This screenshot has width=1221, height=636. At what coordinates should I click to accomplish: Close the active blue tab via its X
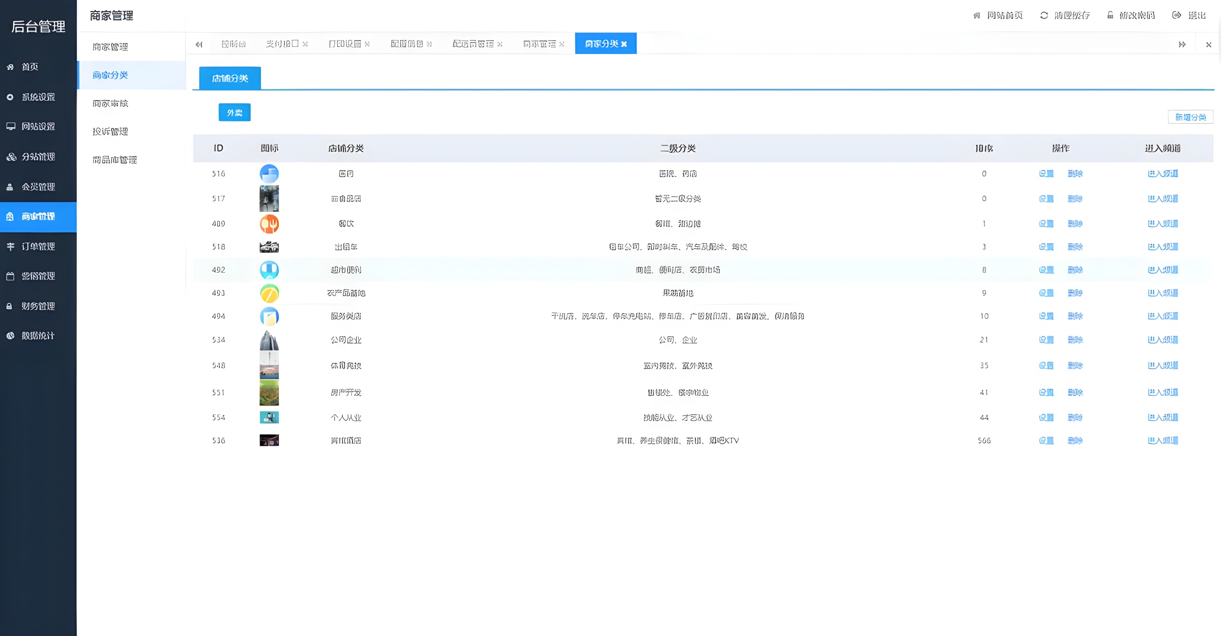[624, 44]
